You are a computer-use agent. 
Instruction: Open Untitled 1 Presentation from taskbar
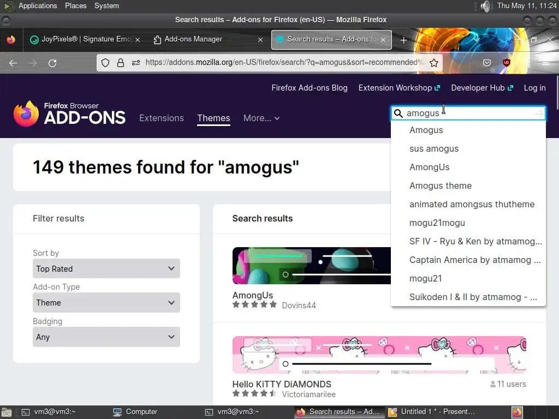point(431,412)
